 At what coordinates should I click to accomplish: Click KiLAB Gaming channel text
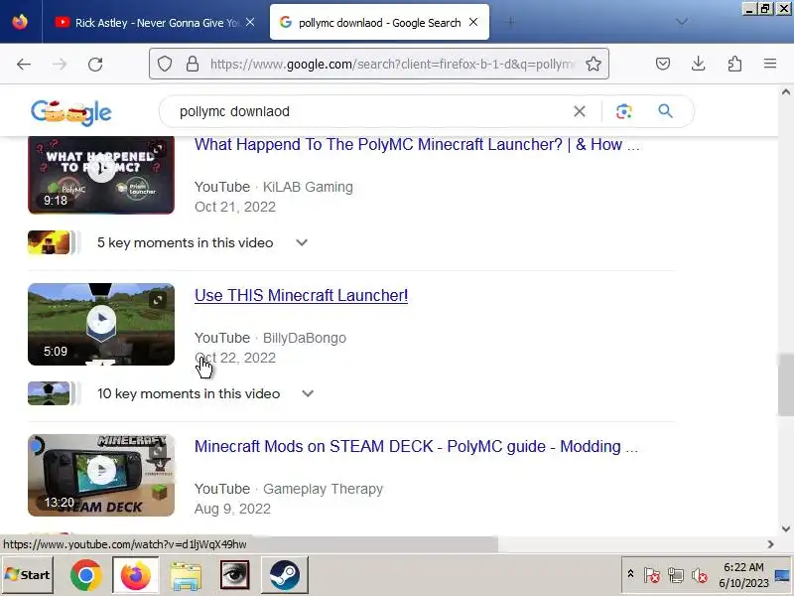click(308, 187)
